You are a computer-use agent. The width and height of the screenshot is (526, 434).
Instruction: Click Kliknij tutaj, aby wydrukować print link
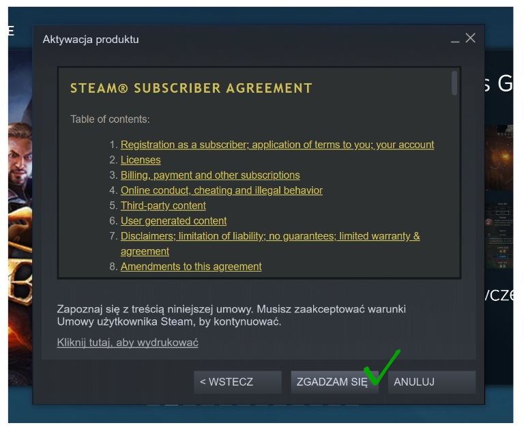[128, 343]
